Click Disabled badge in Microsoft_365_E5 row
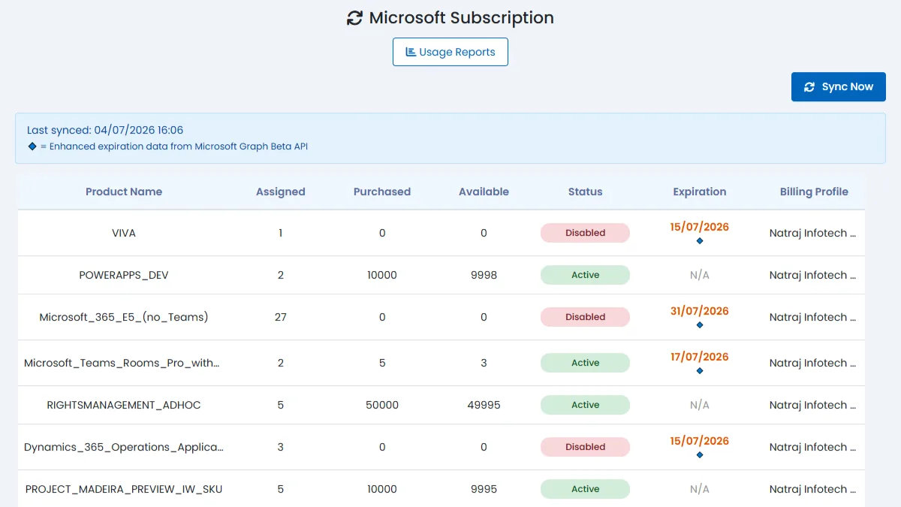 pyautogui.click(x=586, y=317)
